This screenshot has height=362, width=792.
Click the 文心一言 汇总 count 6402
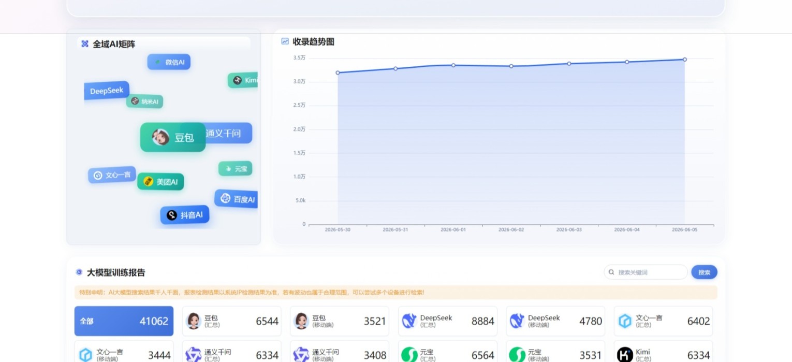coord(699,321)
